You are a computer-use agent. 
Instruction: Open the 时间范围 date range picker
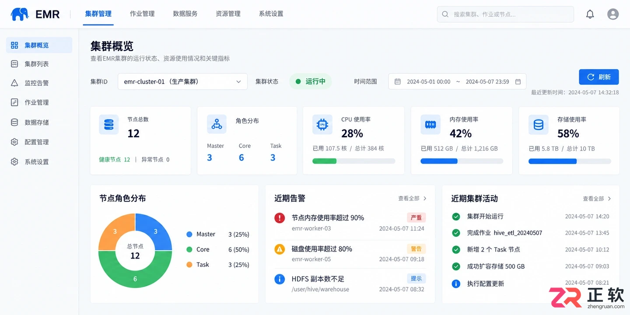tap(457, 81)
